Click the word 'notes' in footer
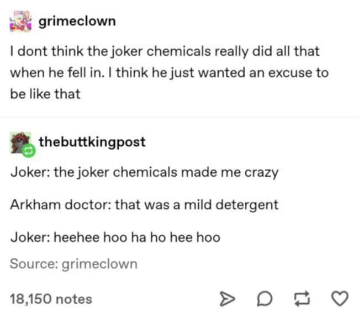359x317 pixels. (74, 299)
